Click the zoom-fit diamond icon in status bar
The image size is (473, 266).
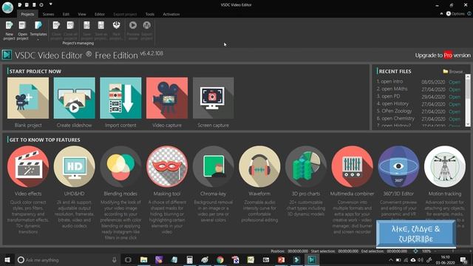pos(415,251)
